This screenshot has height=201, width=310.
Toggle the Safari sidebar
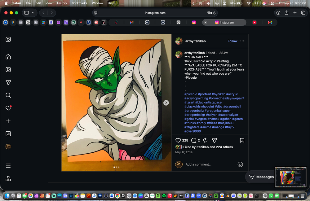26,13
